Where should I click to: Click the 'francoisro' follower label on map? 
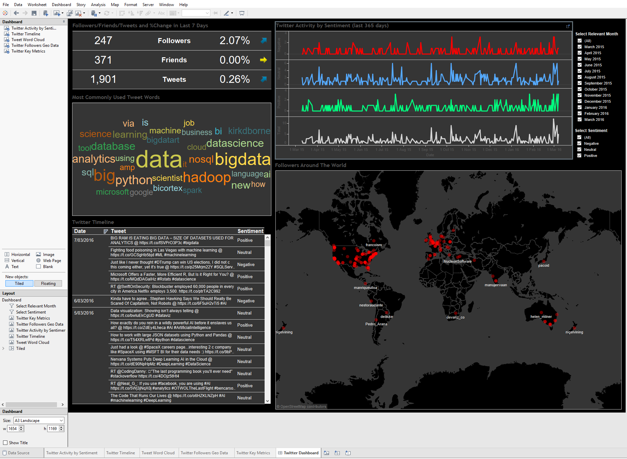coord(374,245)
